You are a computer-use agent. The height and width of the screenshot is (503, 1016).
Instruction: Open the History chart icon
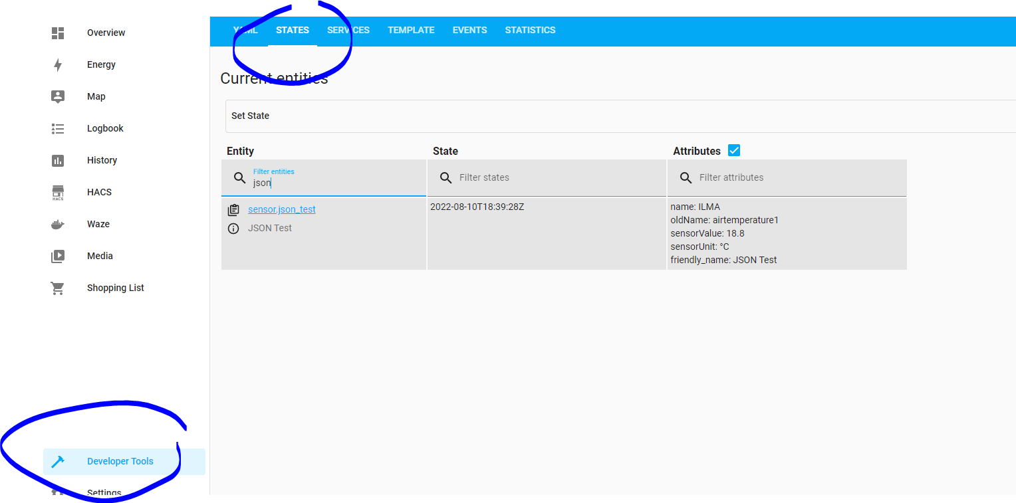[x=57, y=159]
